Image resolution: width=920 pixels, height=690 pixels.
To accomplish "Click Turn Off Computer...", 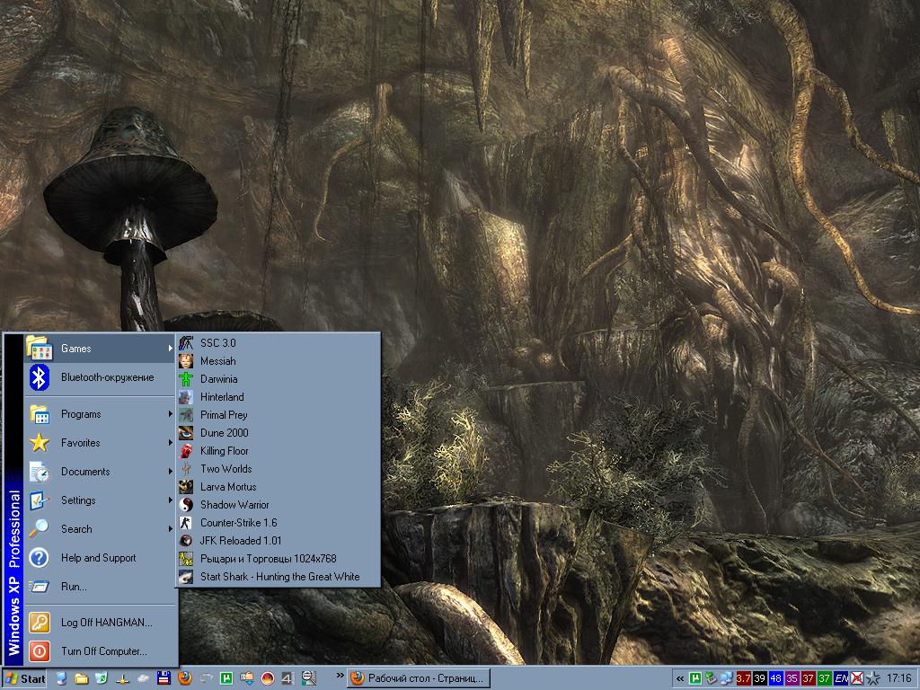I will tap(100, 651).
